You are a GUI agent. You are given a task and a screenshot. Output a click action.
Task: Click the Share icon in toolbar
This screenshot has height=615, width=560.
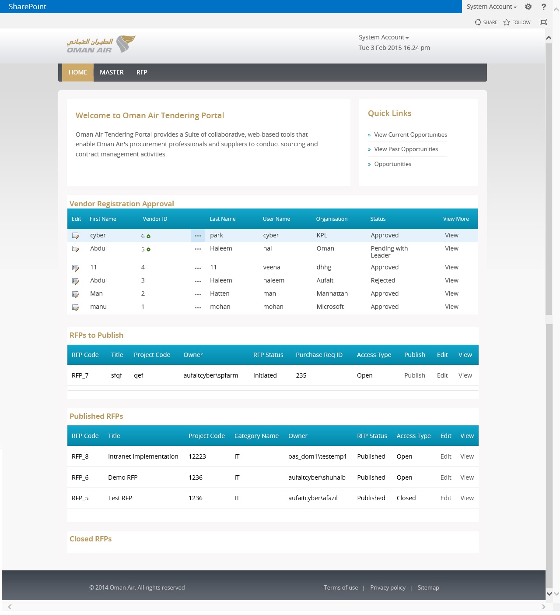(478, 22)
